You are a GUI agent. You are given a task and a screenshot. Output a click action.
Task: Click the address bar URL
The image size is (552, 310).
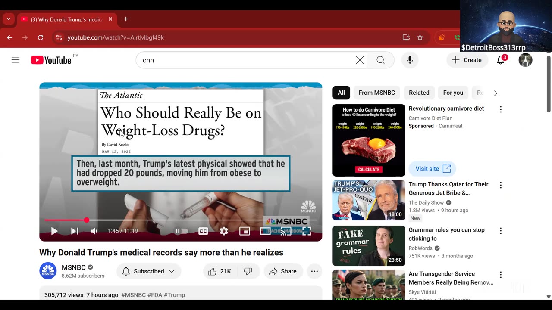116,37
